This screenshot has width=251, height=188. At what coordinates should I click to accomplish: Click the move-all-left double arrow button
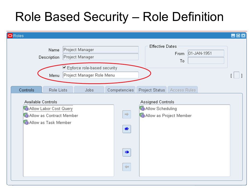(127, 152)
